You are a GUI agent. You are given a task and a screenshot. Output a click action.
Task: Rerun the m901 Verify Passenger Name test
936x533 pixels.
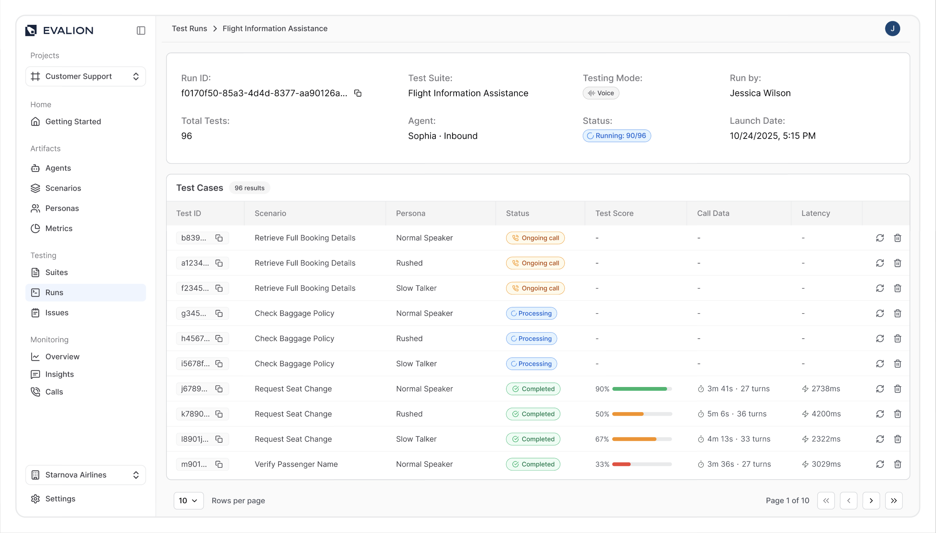(880, 464)
